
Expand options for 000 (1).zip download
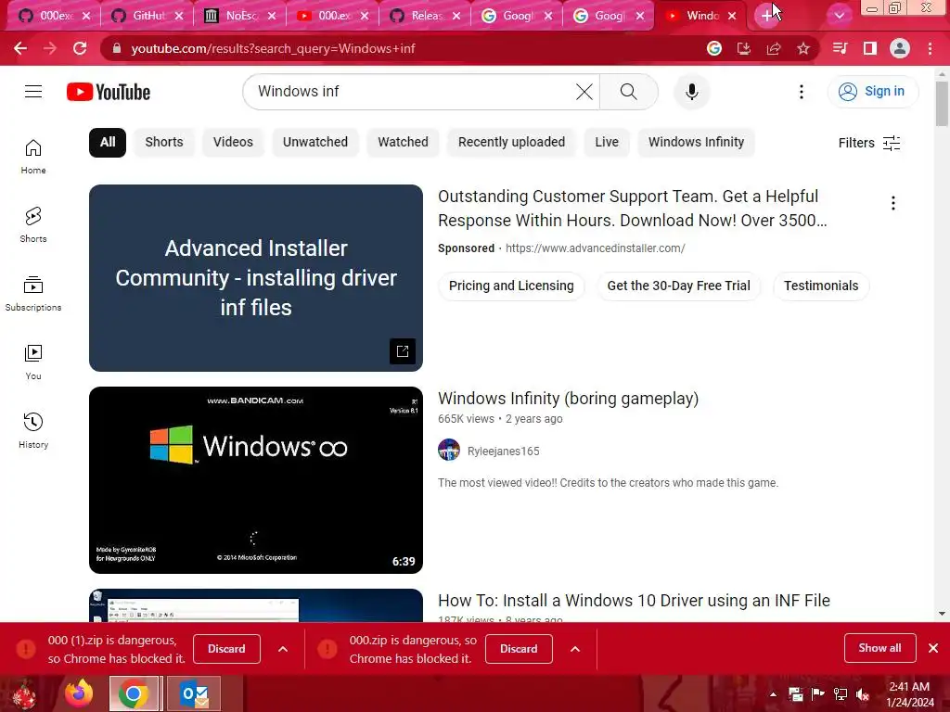(x=283, y=649)
